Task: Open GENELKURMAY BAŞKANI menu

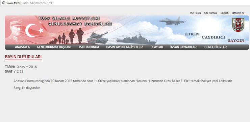Action: 54,47
